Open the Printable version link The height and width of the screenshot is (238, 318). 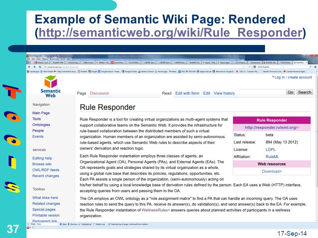(46, 215)
